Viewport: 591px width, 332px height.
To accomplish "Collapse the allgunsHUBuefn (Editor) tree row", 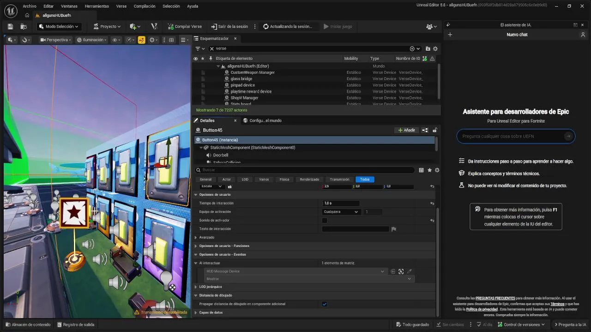I will [x=218, y=66].
